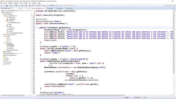Fold the getPosts method at line 25

35,28
